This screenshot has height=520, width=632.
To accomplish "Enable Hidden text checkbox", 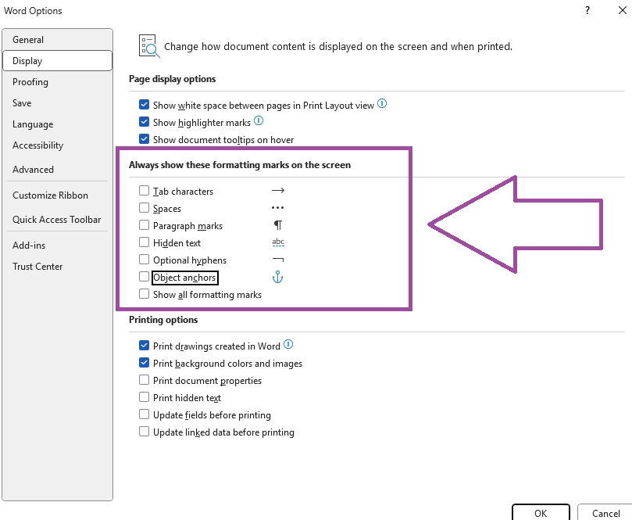I will pyautogui.click(x=144, y=242).
